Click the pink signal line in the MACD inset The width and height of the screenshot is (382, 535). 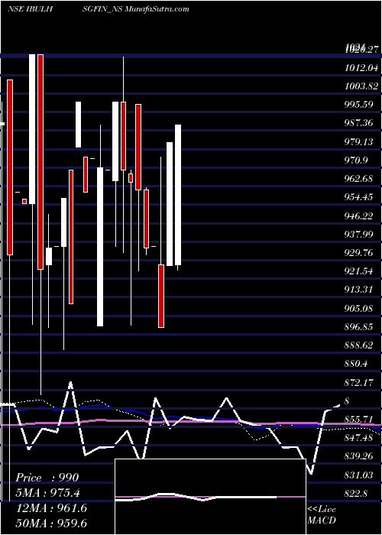point(210,497)
